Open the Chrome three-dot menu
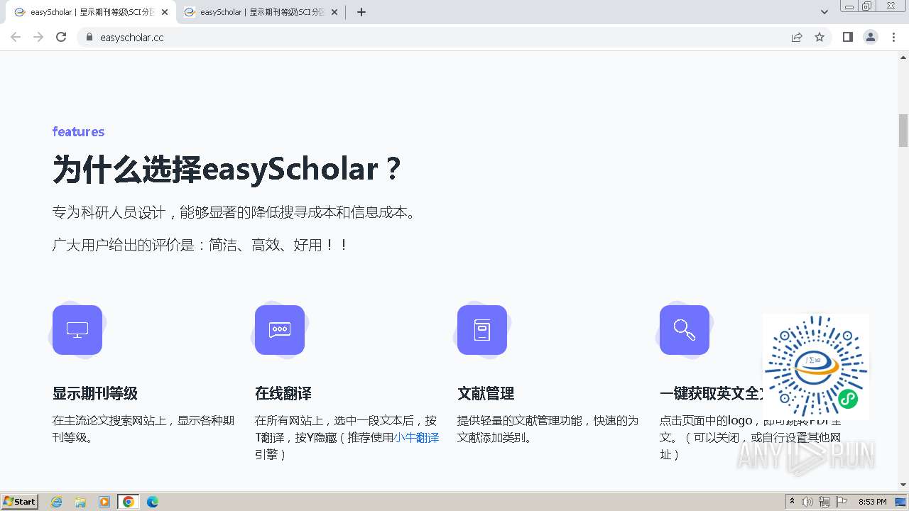Viewport: 909px width, 511px height. pos(893,37)
